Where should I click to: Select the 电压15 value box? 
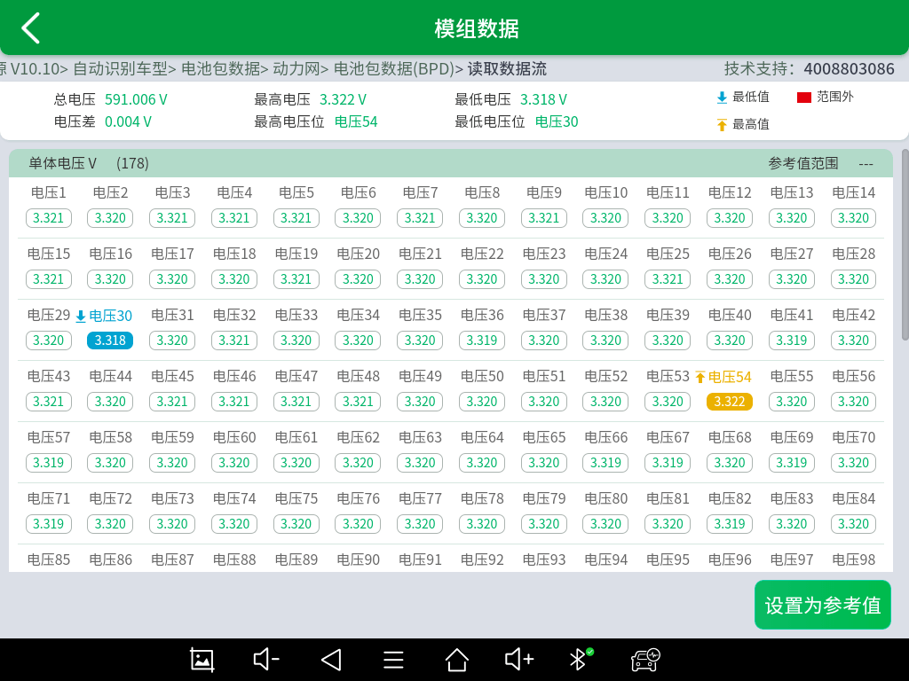coord(49,279)
